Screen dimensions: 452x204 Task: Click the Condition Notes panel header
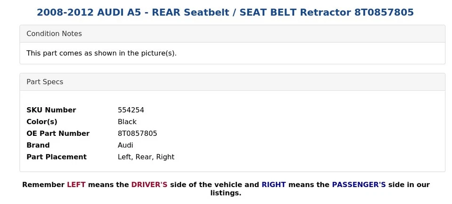coord(54,34)
